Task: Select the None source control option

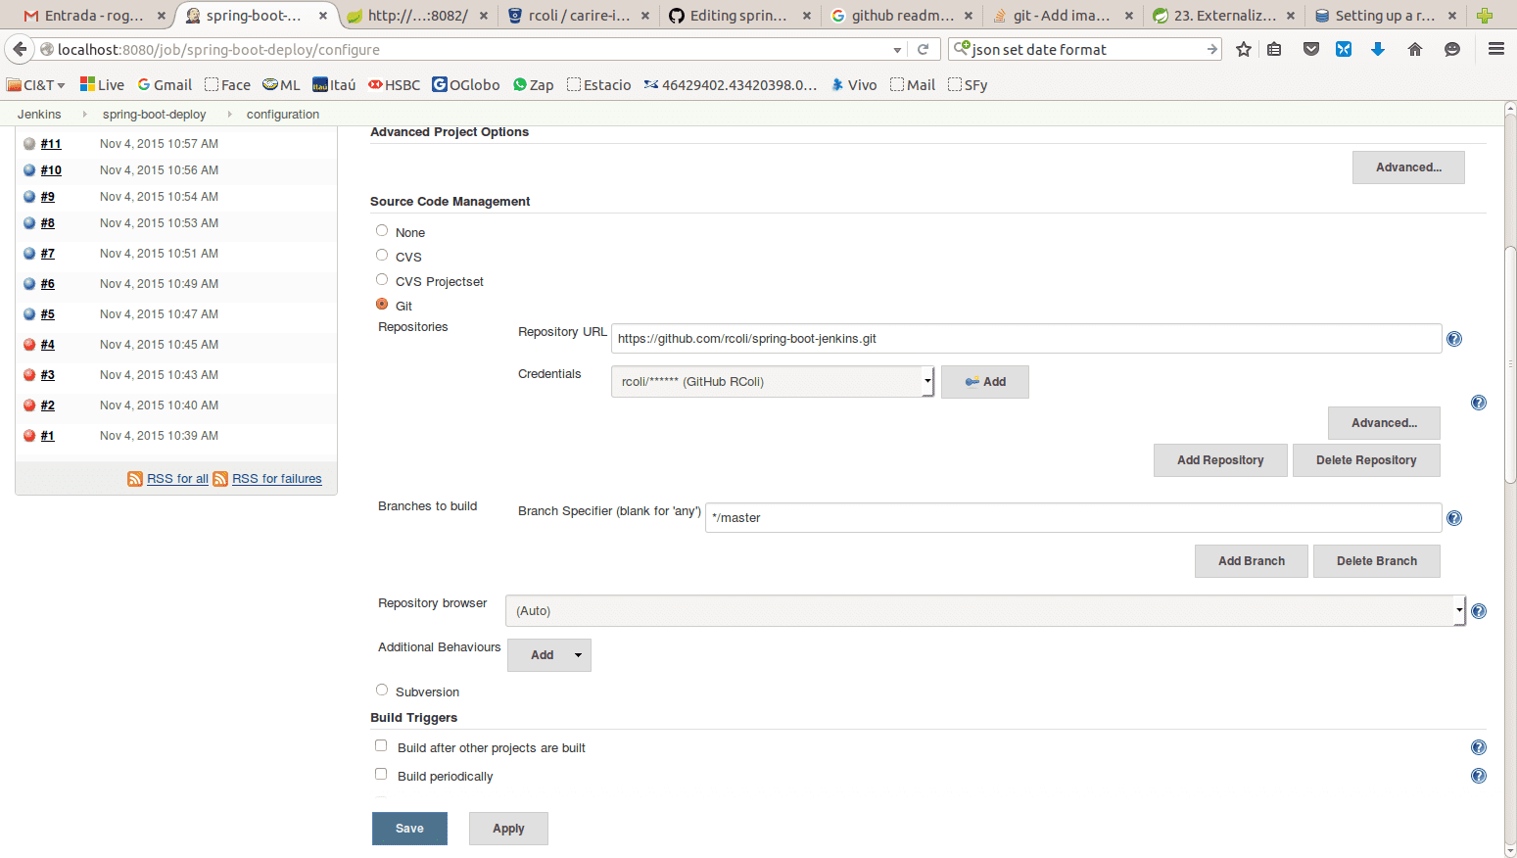Action: [x=382, y=230]
